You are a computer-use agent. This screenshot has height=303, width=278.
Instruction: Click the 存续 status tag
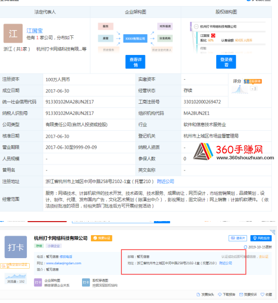pos(39,246)
